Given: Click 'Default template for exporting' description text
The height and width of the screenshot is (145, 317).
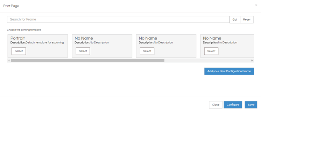Looking at the screenshot, I should 45,42.
